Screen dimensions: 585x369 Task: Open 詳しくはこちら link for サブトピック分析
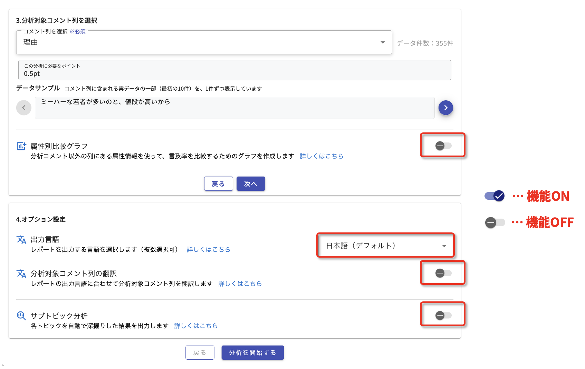[x=196, y=326]
